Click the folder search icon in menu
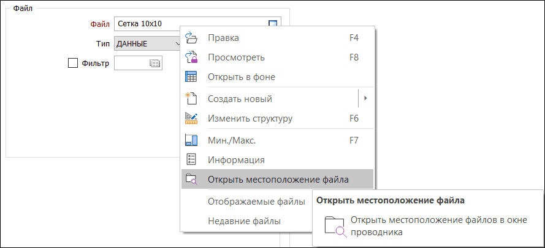The image size is (545, 248). [191, 180]
